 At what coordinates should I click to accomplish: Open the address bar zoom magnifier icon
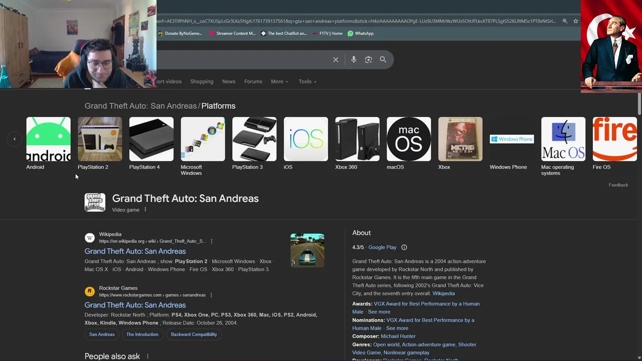click(x=565, y=21)
